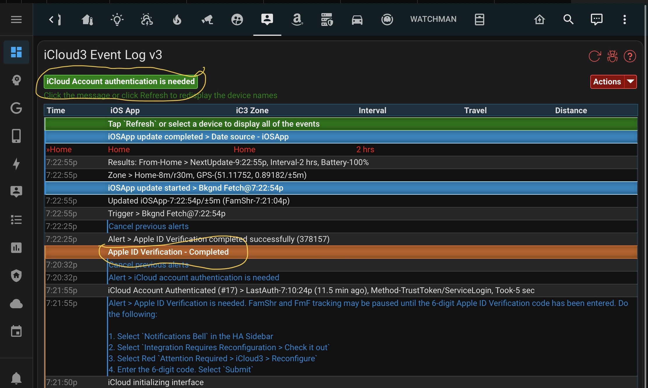648x388 pixels.
Task: Click 'Cancel previous alerts' at 7:22:25p
Action: [148, 226]
